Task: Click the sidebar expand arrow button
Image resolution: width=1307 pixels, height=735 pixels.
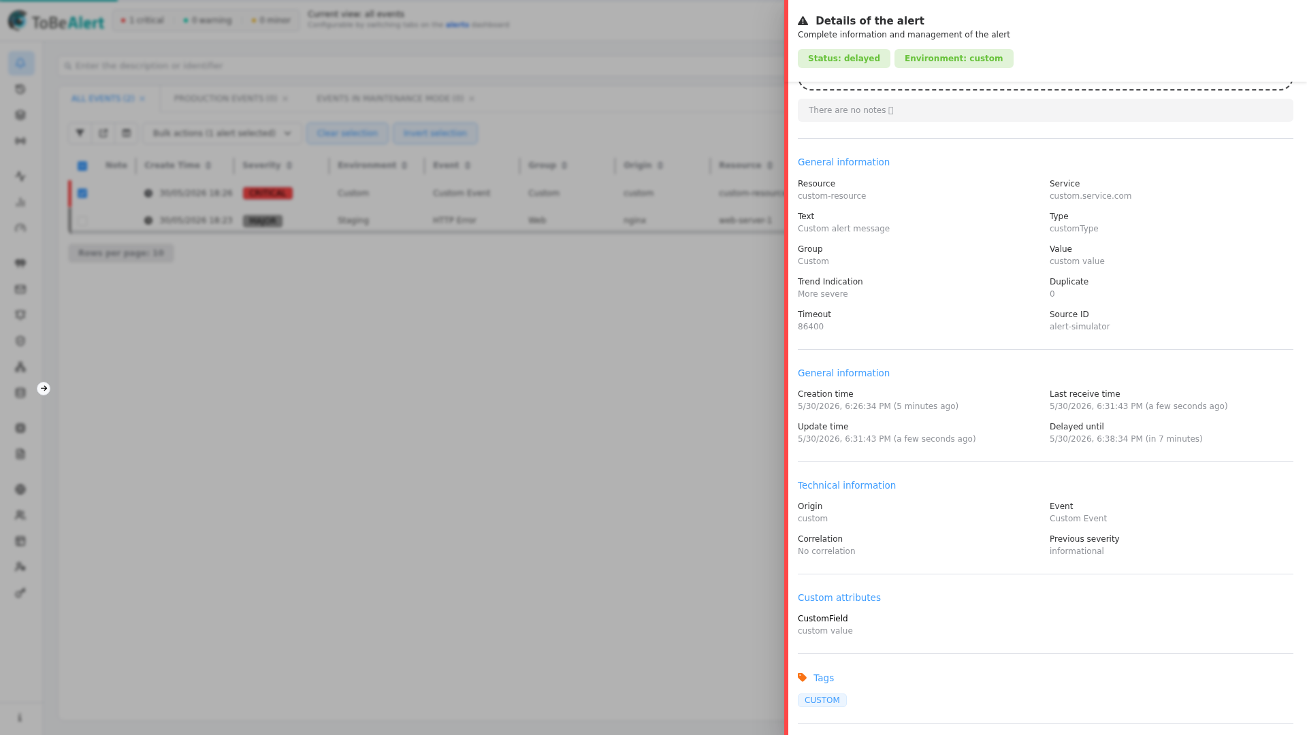Action: pyautogui.click(x=44, y=389)
